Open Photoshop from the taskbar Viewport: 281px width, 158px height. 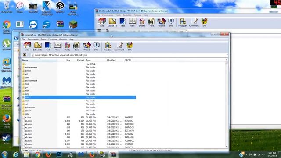pos(59,154)
